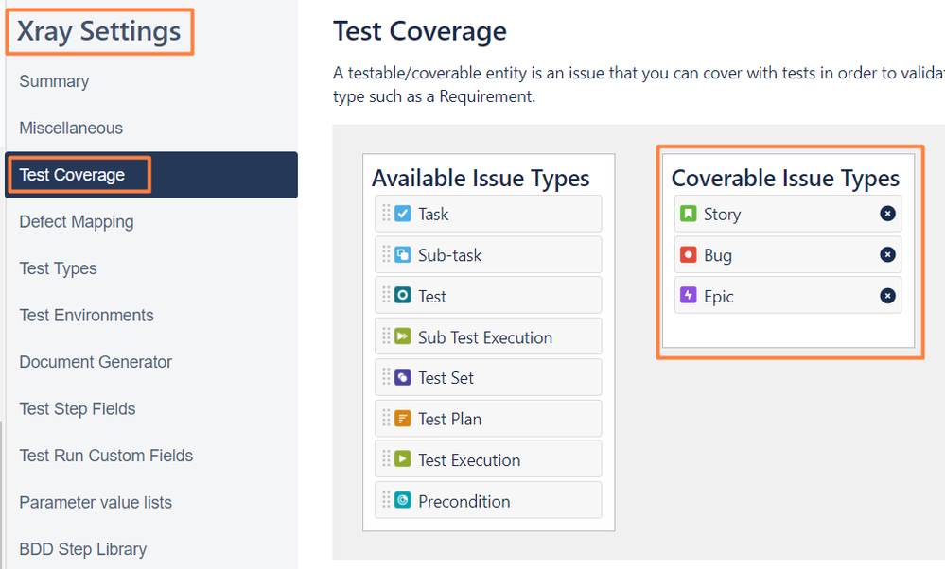Open Test Run Custom Fields
Image resolution: width=945 pixels, height=569 pixels.
pos(106,456)
